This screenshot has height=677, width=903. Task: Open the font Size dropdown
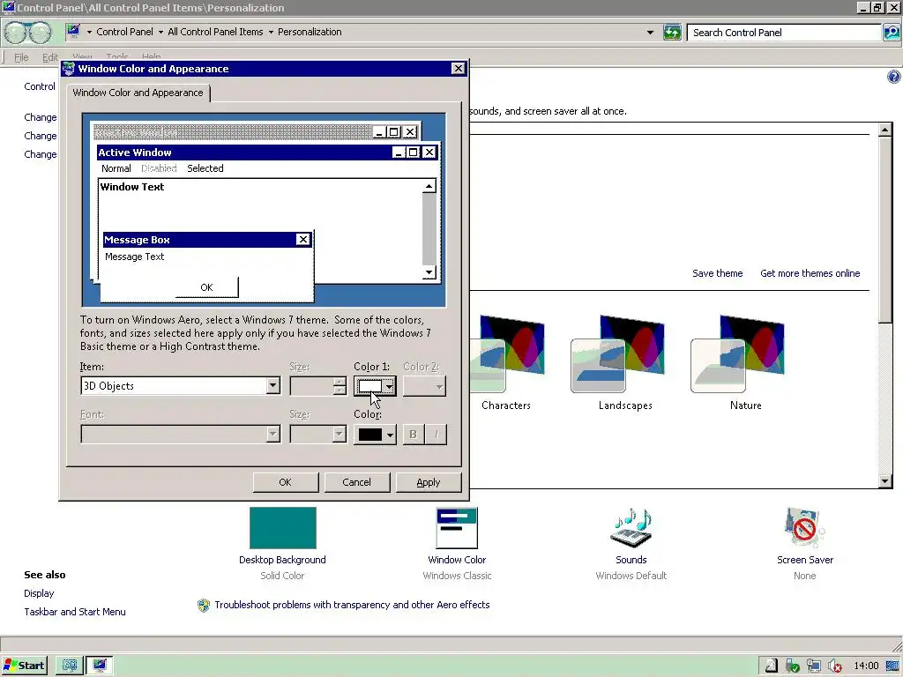pyautogui.click(x=317, y=434)
